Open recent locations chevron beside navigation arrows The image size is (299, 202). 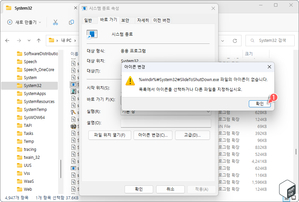(x=29, y=40)
